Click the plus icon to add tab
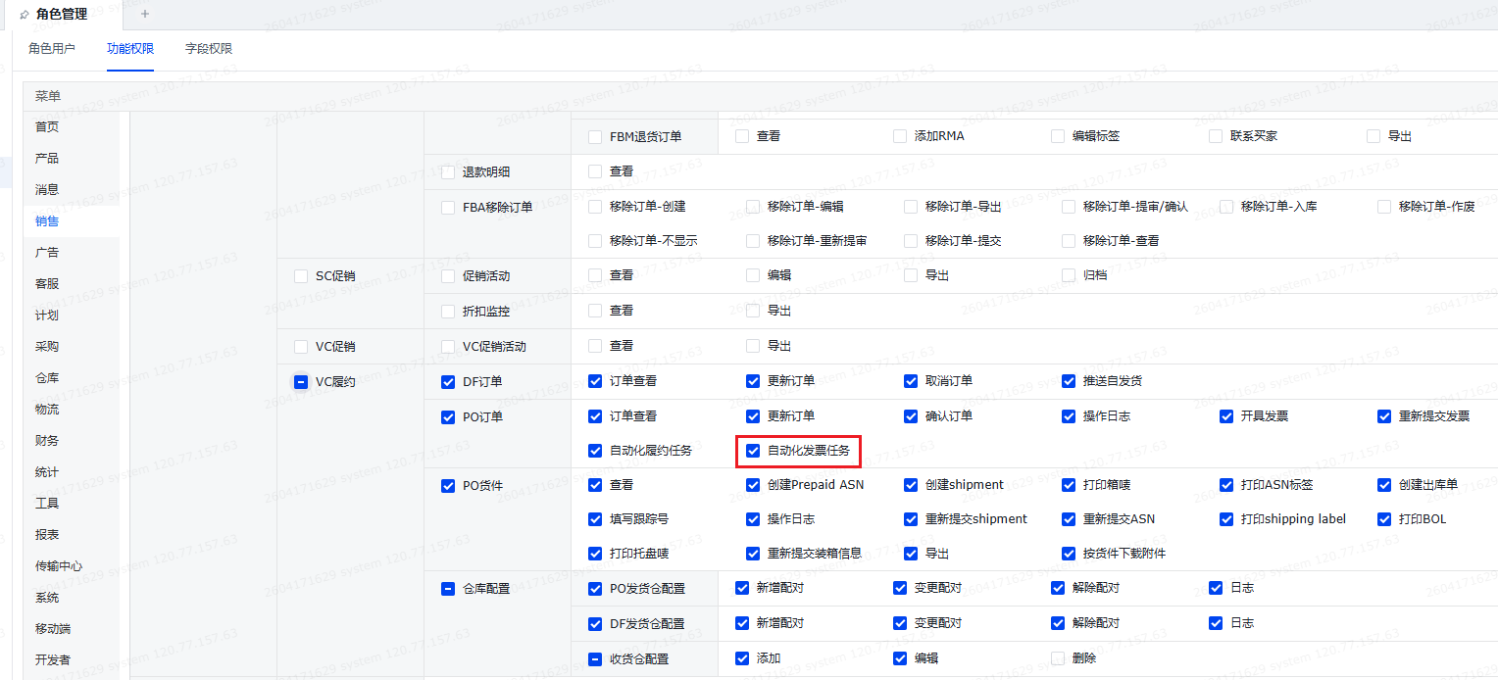Screen dimensions: 1498x680 point(145,14)
